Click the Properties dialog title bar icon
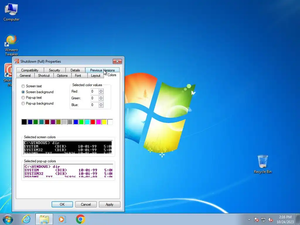Viewport: 300px width, 225px height. click(17, 61)
